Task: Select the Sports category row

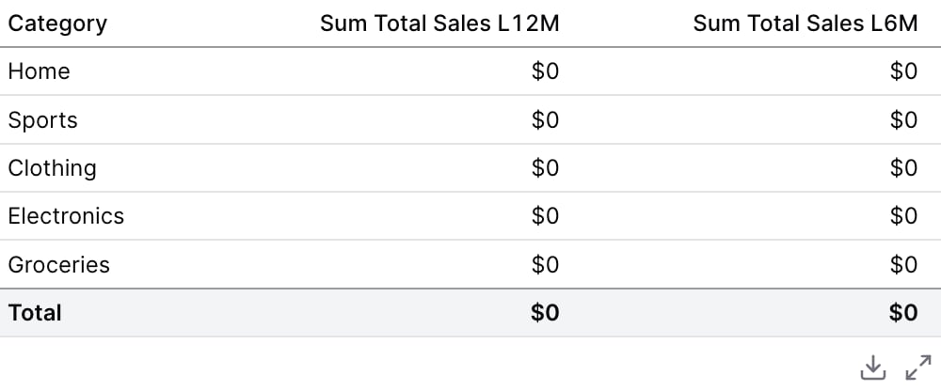Action: (x=470, y=120)
